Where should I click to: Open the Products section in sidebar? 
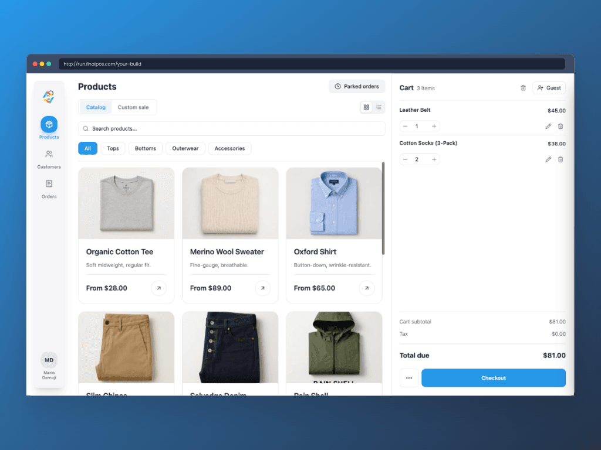49,128
